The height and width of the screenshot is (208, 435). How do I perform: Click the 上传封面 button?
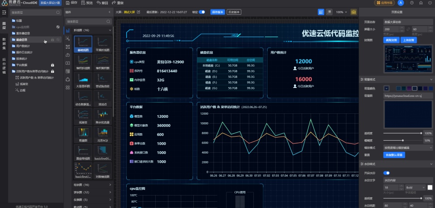click(409, 40)
